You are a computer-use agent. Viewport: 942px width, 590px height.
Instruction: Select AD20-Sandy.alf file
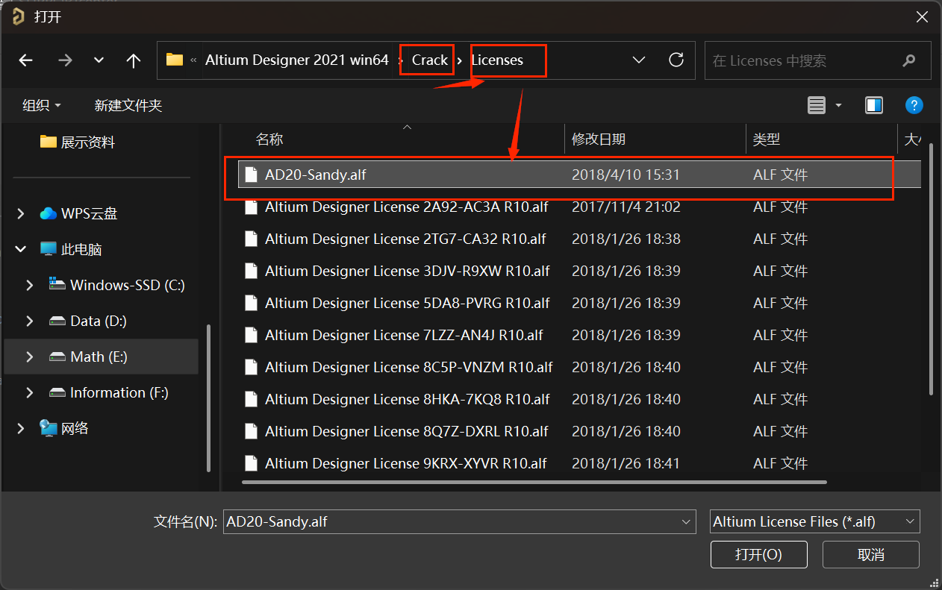point(578,175)
